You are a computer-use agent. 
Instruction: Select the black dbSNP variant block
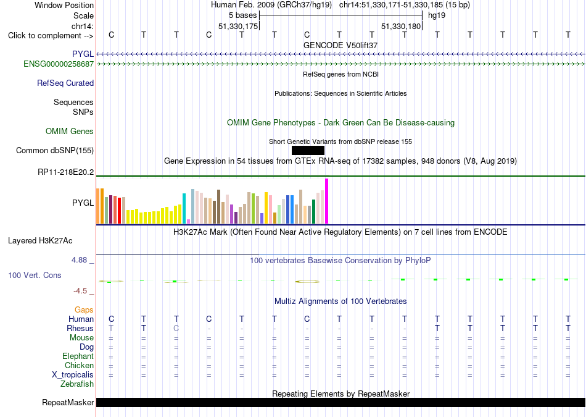[308, 151]
